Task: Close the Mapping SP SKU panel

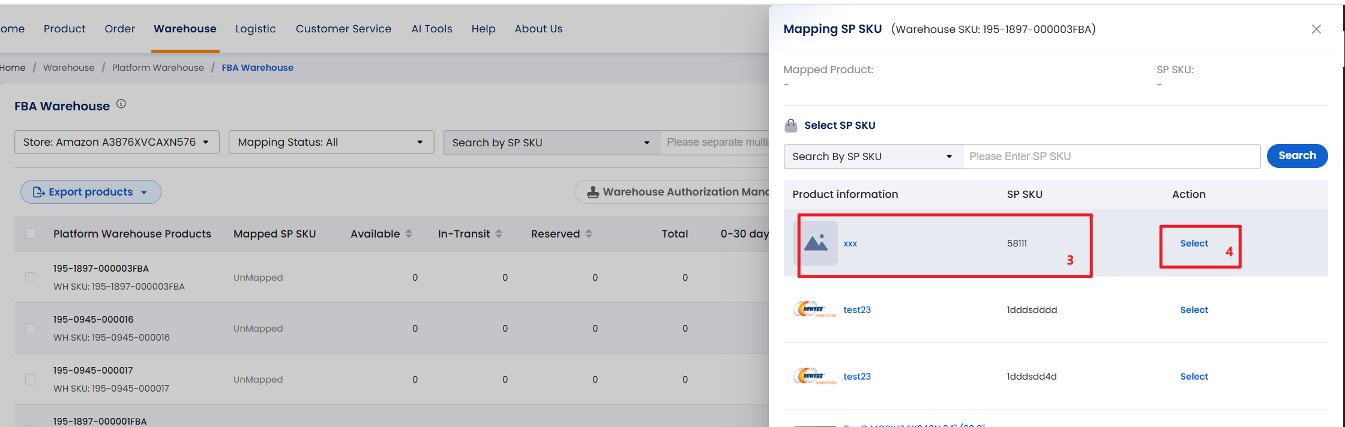Action: (1316, 29)
